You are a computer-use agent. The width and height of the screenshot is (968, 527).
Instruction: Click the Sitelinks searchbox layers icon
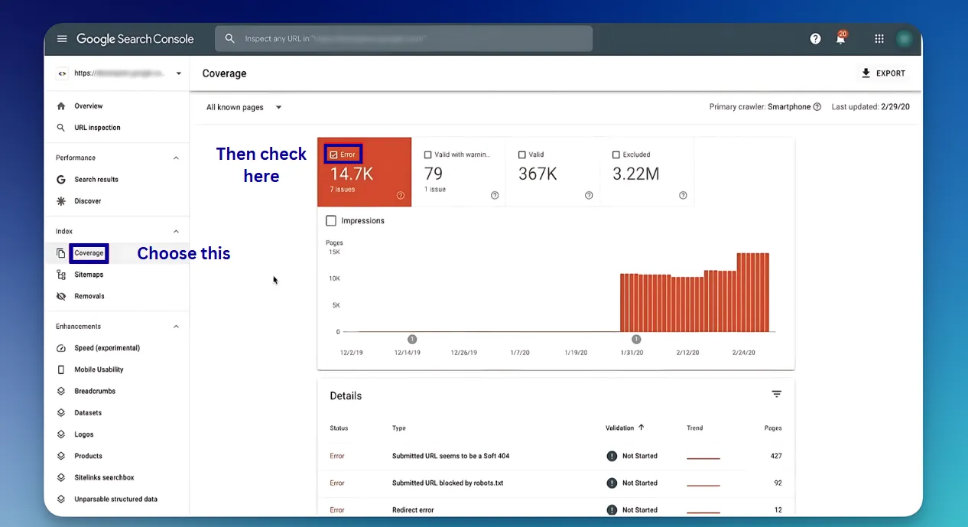pos(61,477)
